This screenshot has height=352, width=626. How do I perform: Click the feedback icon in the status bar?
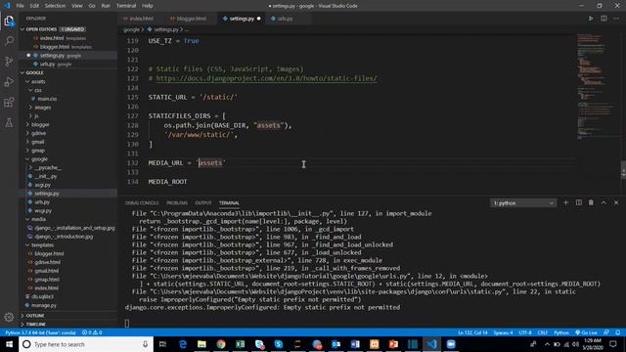tap(606, 332)
